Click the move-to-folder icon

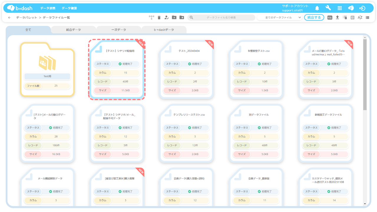[174, 18]
